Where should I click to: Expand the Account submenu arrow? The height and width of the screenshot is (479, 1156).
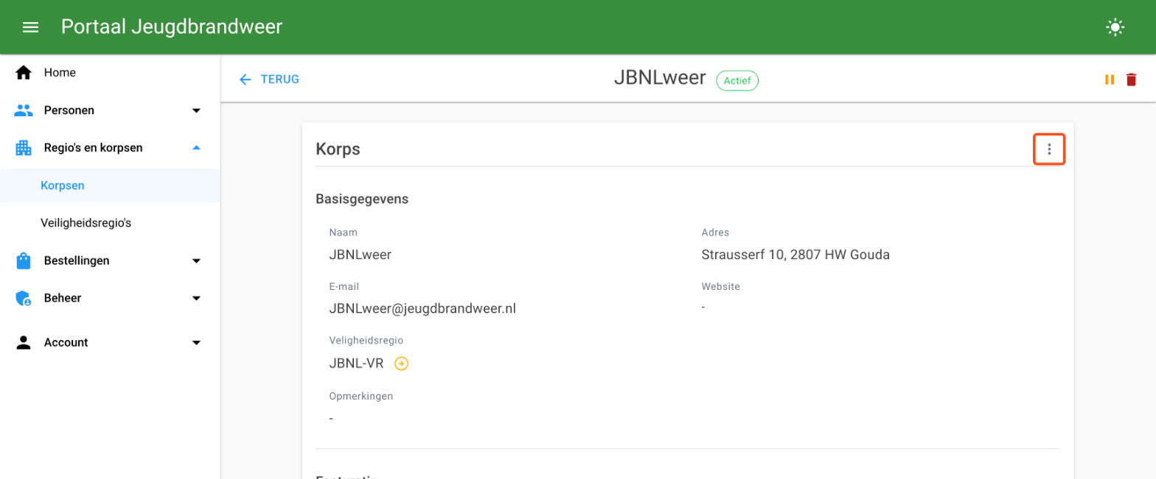pos(196,342)
